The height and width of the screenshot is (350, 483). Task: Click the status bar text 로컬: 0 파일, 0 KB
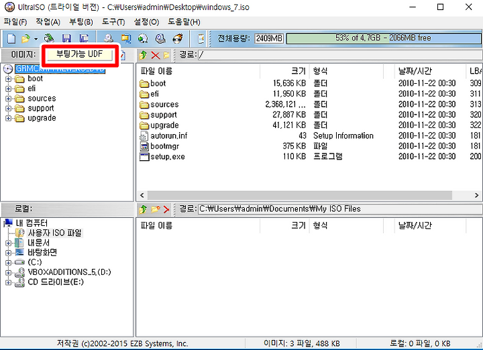[420, 343]
